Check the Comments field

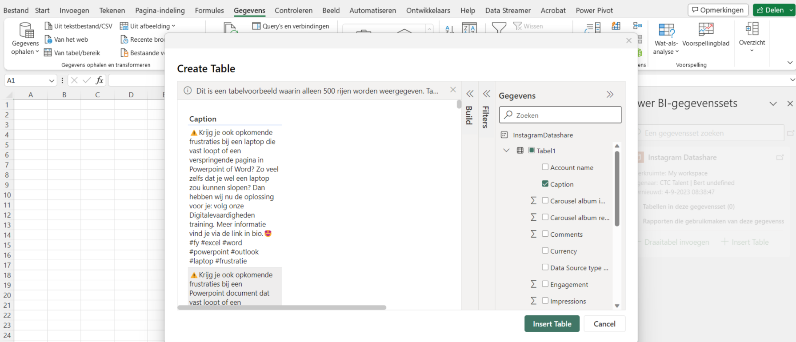click(x=545, y=234)
